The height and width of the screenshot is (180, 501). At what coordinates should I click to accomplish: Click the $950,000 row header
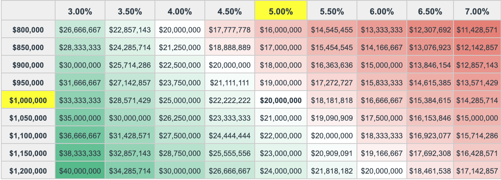(x=28, y=83)
